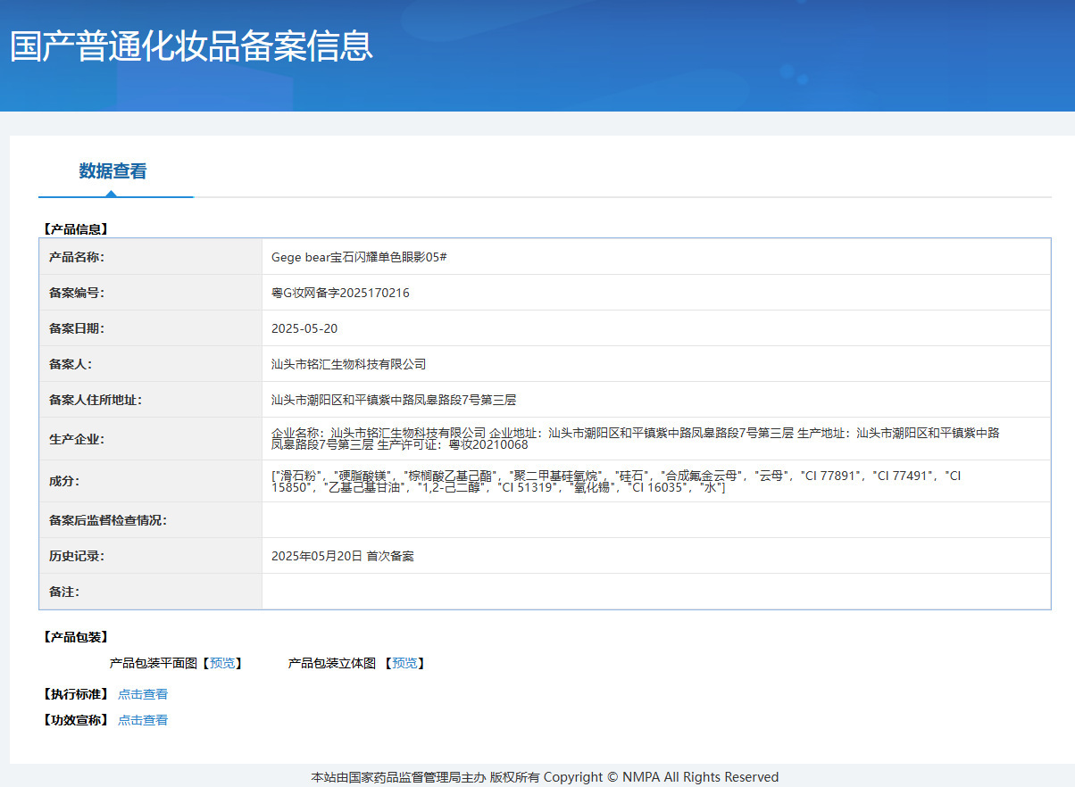Click the 备案日期 value 2025-05-20
The width and height of the screenshot is (1075, 787).
pos(304,328)
